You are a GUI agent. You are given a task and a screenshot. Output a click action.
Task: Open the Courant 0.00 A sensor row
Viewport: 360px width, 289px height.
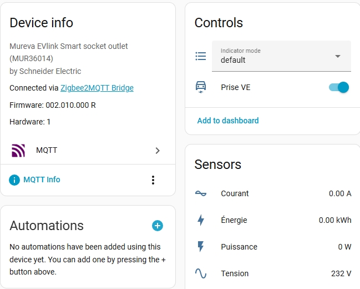[x=273, y=193]
